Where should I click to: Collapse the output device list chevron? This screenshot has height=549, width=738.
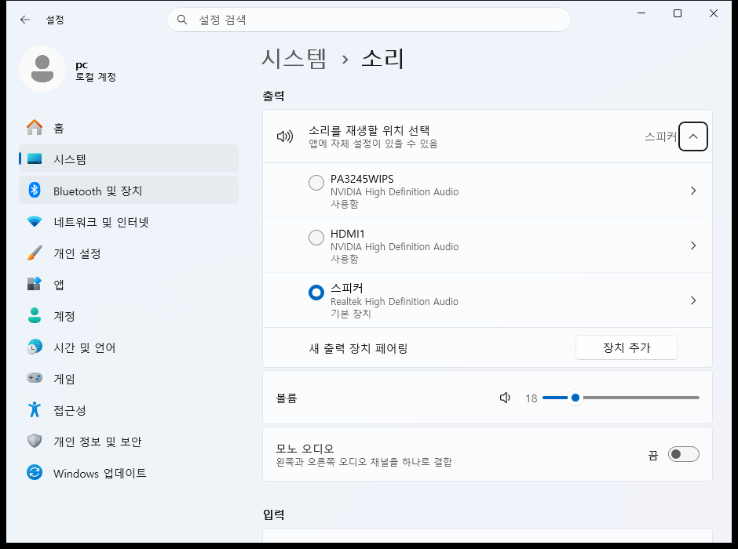coord(692,136)
